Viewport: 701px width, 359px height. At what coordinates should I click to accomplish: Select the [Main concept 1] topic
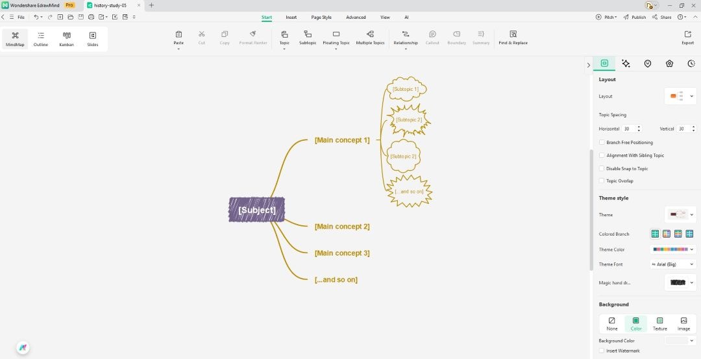tap(342, 140)
